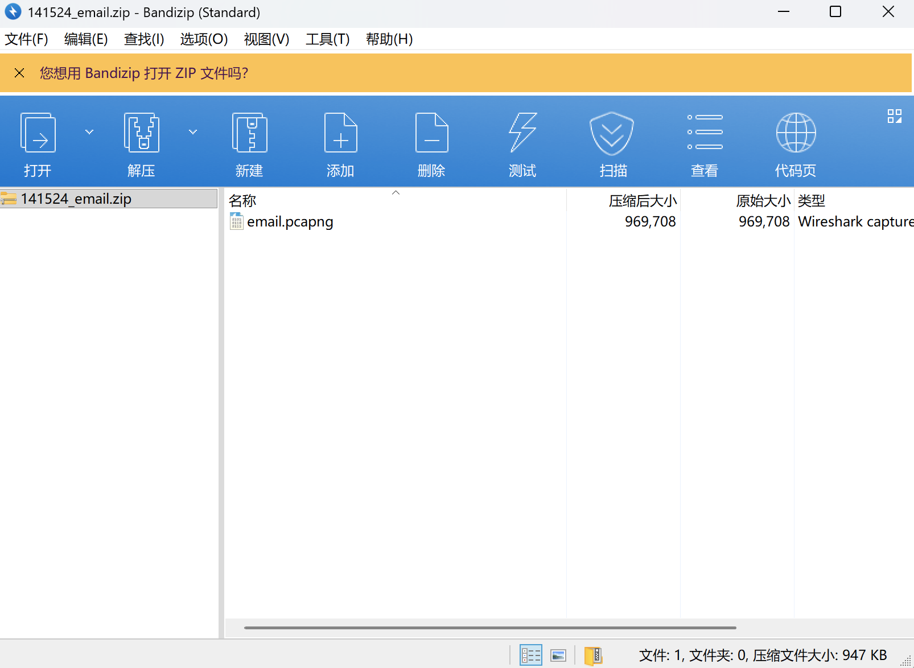
Task: Sort by Name (名称) column header
Action: pos(395,200)
